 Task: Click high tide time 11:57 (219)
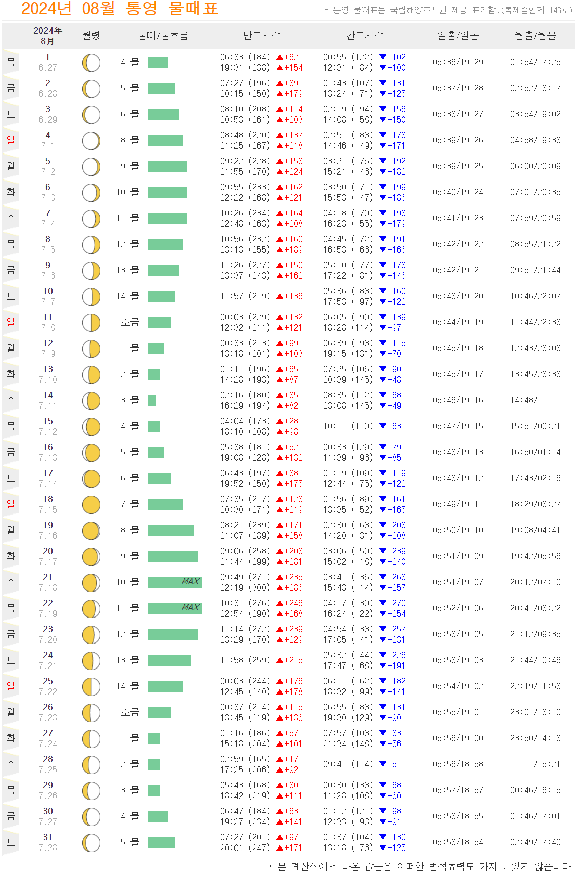click(245, 296)
